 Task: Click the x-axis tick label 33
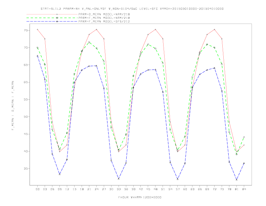[x=119, y=189]
